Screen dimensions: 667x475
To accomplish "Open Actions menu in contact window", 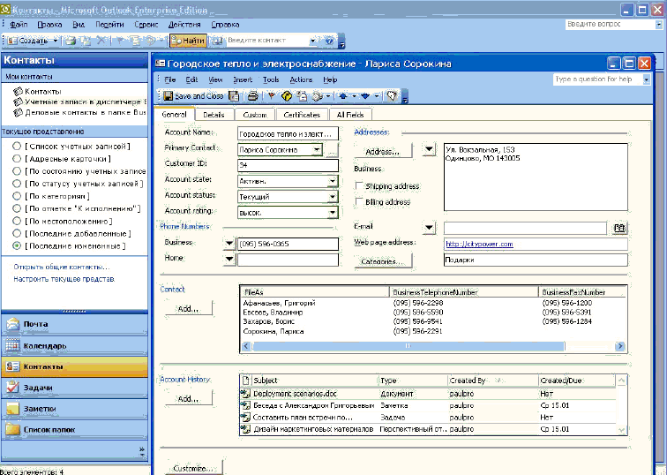I will click(301, 79).
